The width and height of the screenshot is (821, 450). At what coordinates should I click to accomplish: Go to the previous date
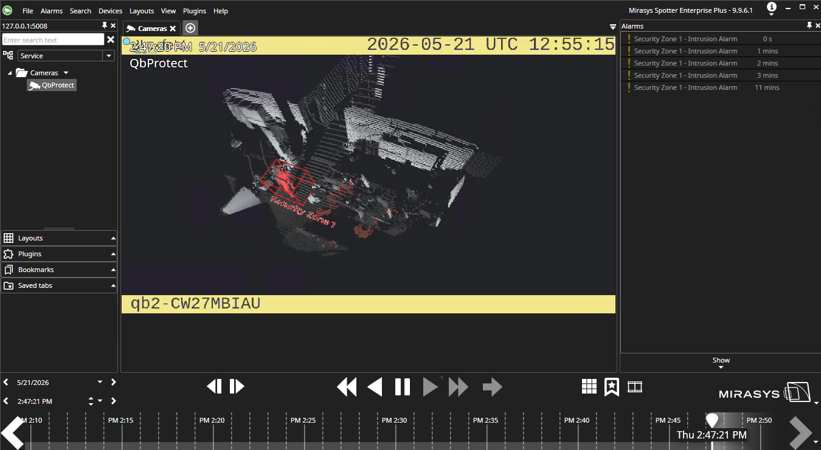point(6,382)
